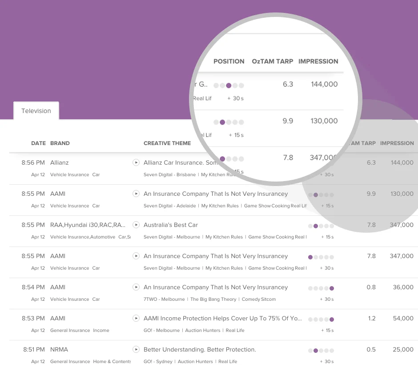Viewport: 418px width, 368px height.
Task: Click the position dots in the 8:54 PM AAMI row
Action: [x=321, y=288]
